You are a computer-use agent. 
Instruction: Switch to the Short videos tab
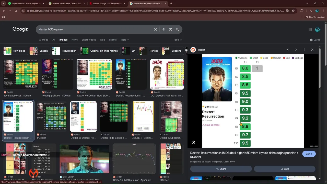[x=89, y=40]
